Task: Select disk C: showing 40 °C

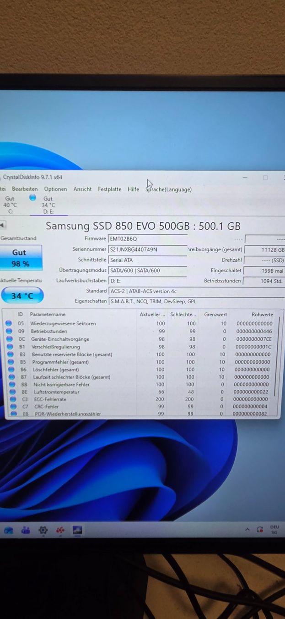Action: tap(10, 205)
